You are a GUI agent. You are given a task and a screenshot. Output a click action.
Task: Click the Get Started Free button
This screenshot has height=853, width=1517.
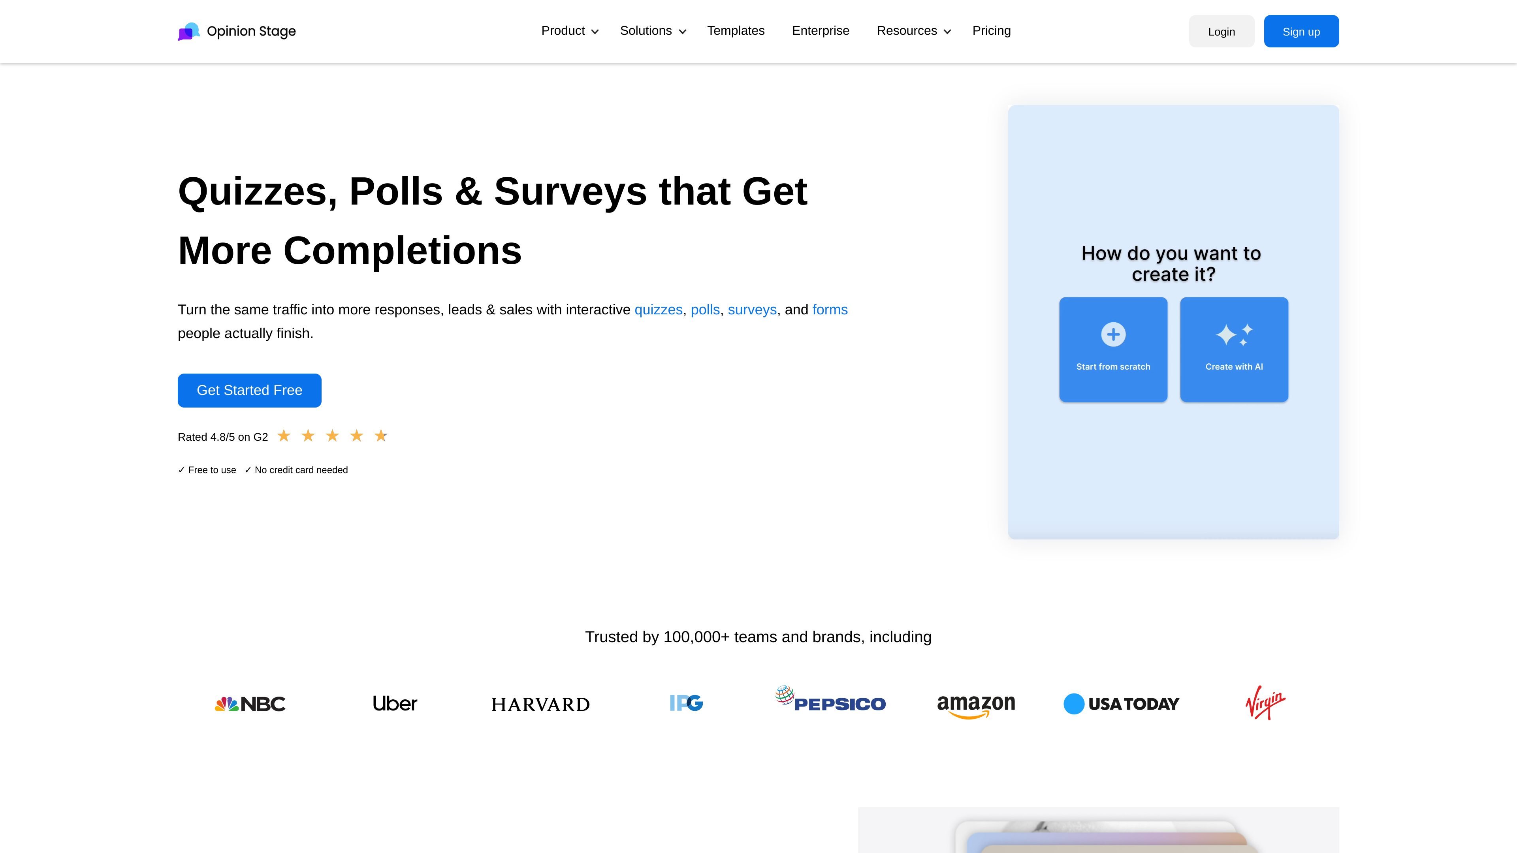tap(250, 390)
